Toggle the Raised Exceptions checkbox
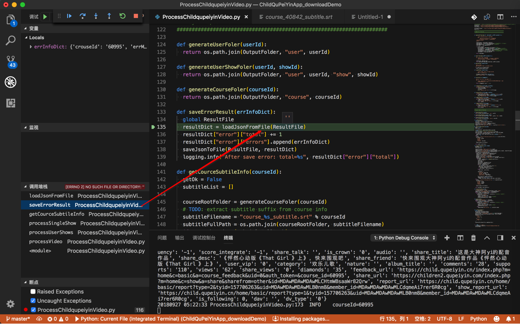The height and width of the screenshot is (324, 520). point(33,292)
